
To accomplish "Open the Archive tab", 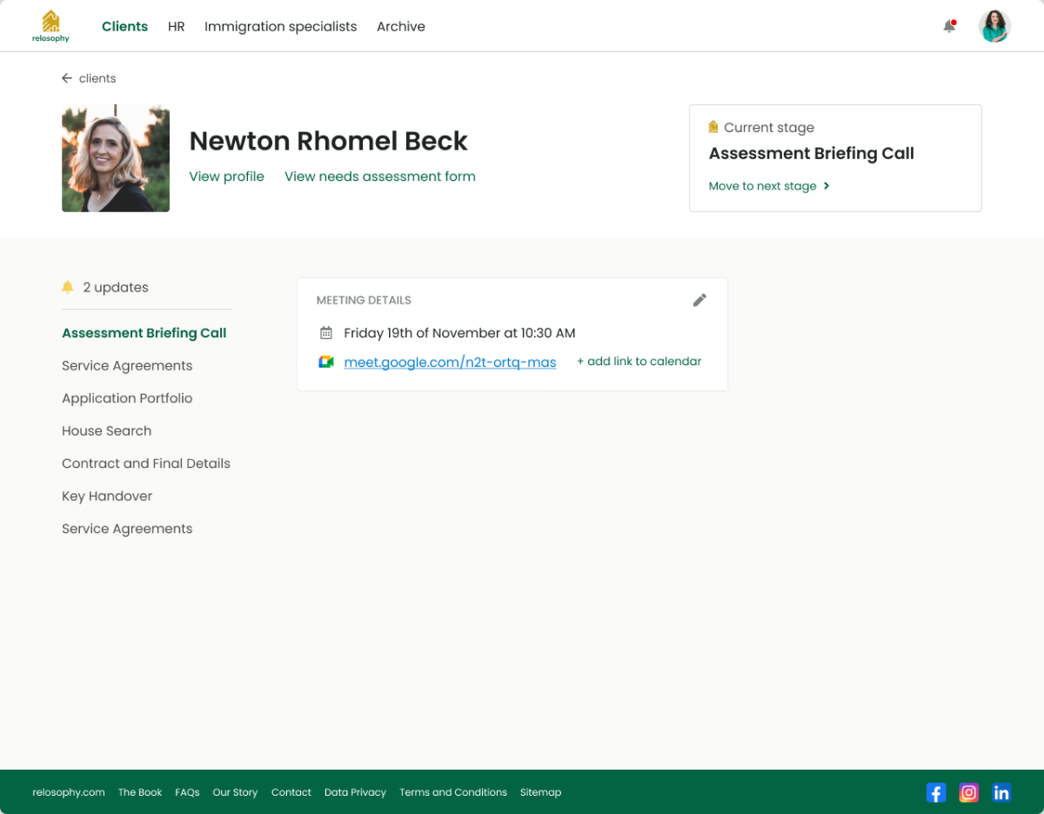I will [401, 26].
